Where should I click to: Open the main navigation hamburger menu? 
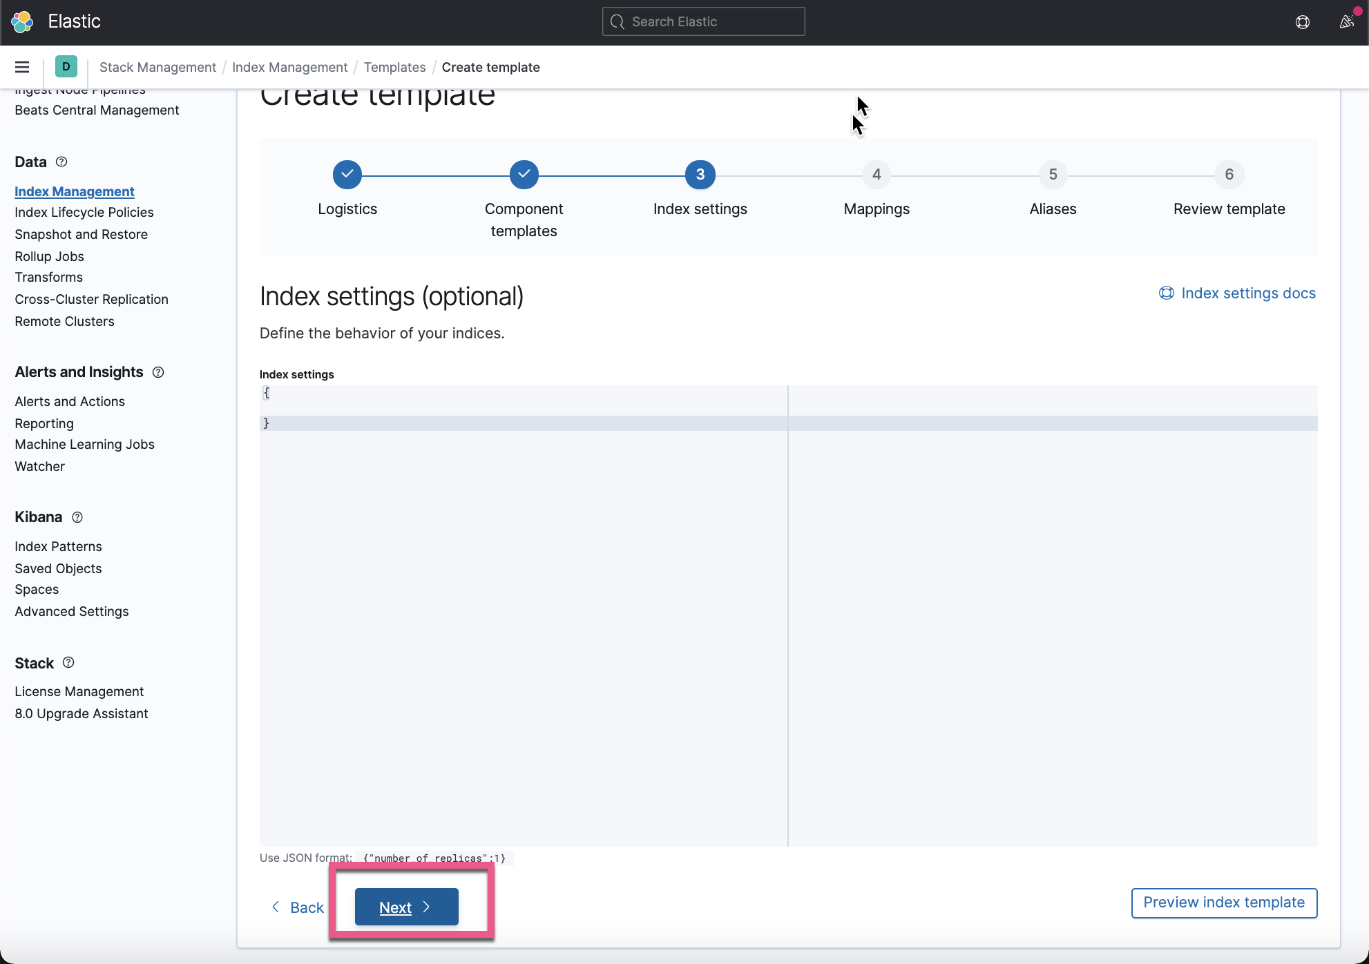pyautogui.click(x=21, y=67)
